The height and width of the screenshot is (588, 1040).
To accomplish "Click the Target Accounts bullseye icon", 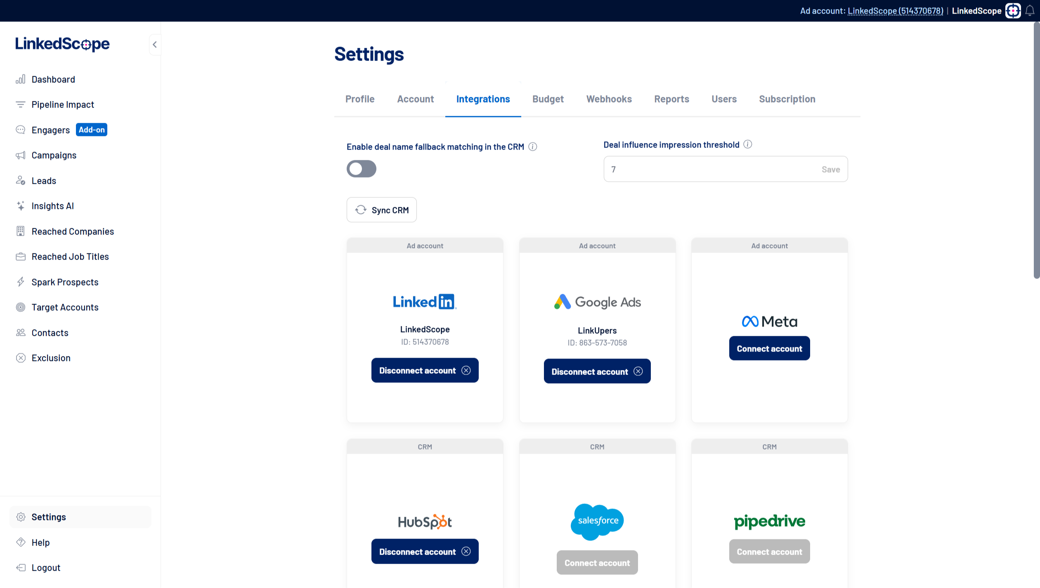I will point(21,307).
